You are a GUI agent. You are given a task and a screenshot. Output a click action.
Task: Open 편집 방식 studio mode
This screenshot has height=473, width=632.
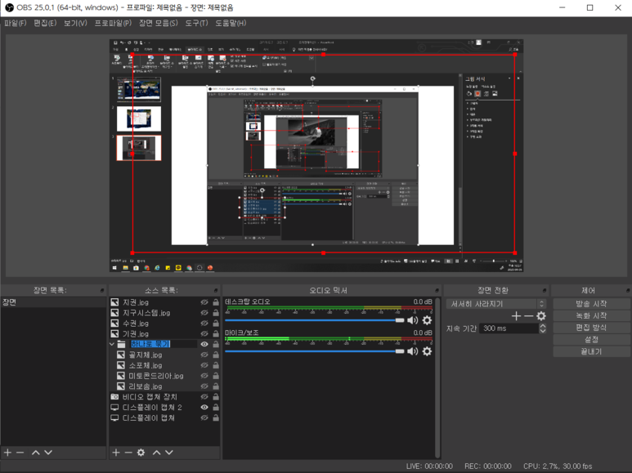(x=591, y=328)
